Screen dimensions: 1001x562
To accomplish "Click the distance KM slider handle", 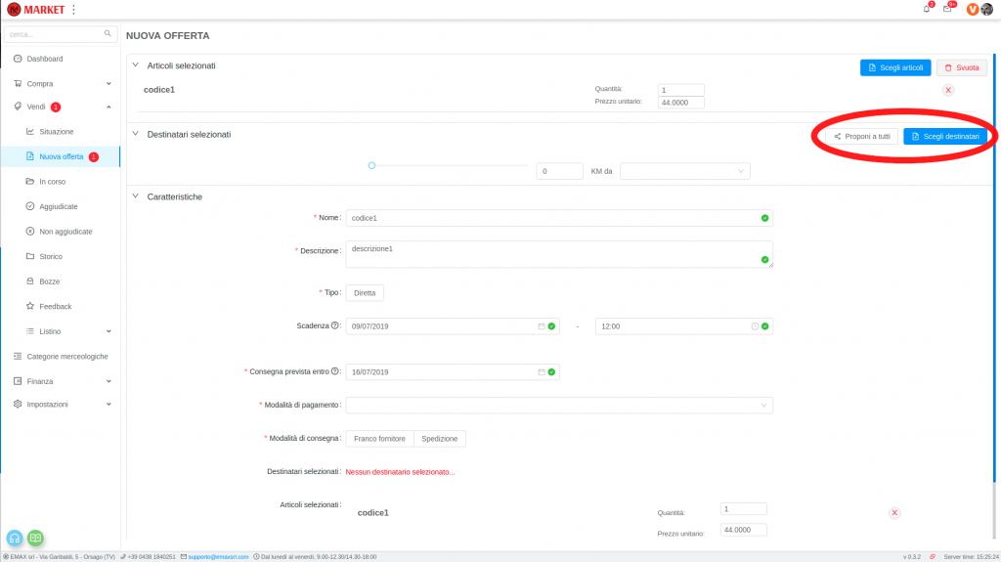I will (x=371, y=165).
